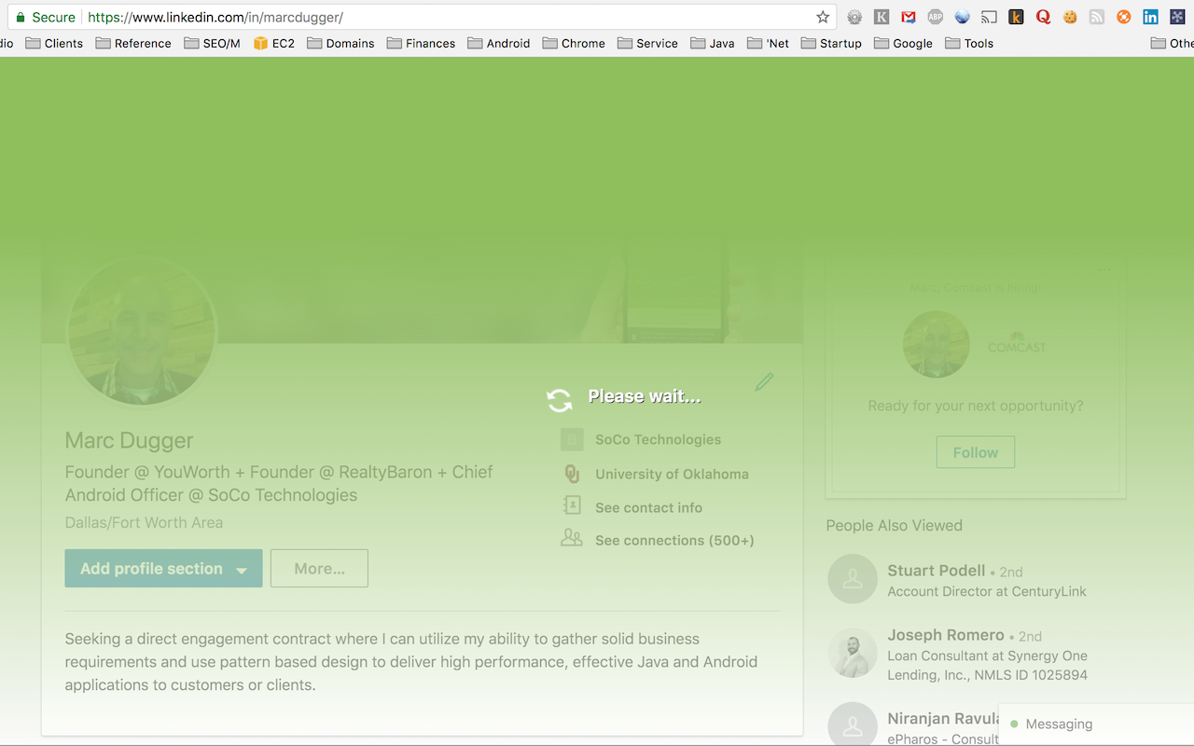Click the 'Marc Dugger' profile name

130,440
